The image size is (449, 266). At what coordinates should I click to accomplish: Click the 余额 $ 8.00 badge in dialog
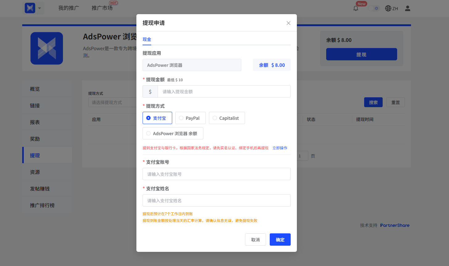[272, 65]
